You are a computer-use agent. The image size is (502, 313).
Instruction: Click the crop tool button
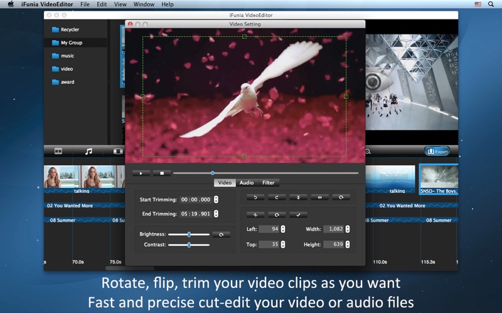(x=255, y=215)
